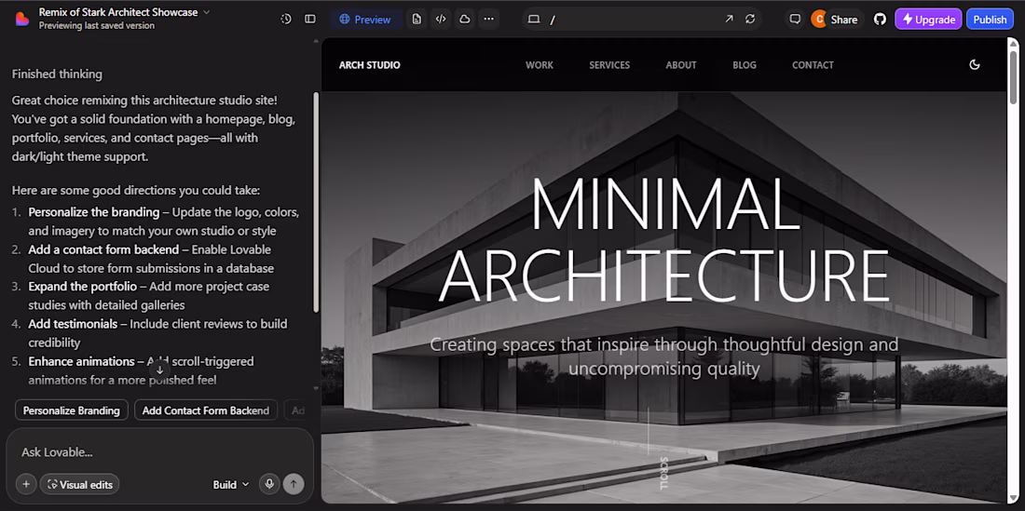
Task: Click the SCROLL indicator on hero
Action: pyautogui.click(x=664, y=474)
